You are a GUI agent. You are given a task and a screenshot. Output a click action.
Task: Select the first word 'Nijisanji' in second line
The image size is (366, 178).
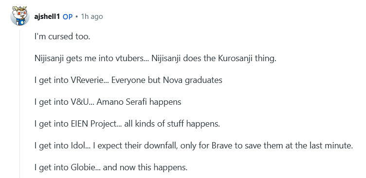pos(49,58)
